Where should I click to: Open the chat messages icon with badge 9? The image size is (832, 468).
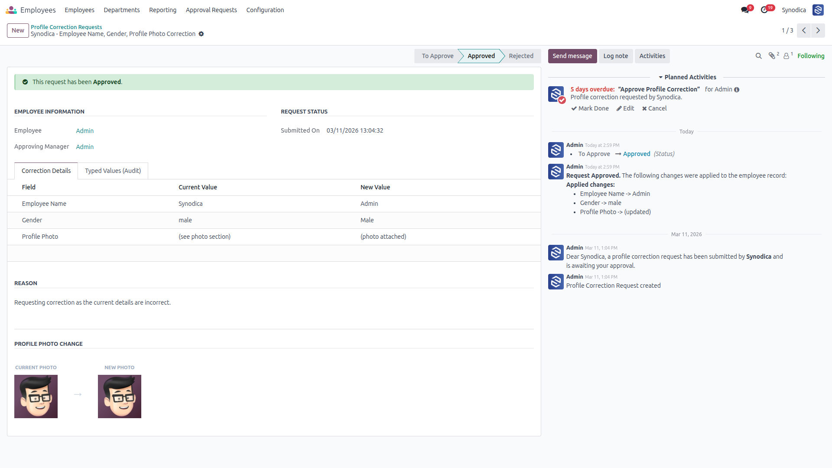(x=745, y=10)
